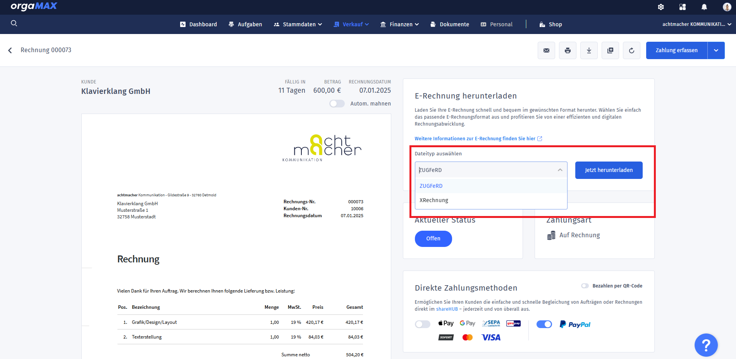Enable the Autom. mahnen toggle
The height and width of the screenshot is (359, 736).
[337, 104]
